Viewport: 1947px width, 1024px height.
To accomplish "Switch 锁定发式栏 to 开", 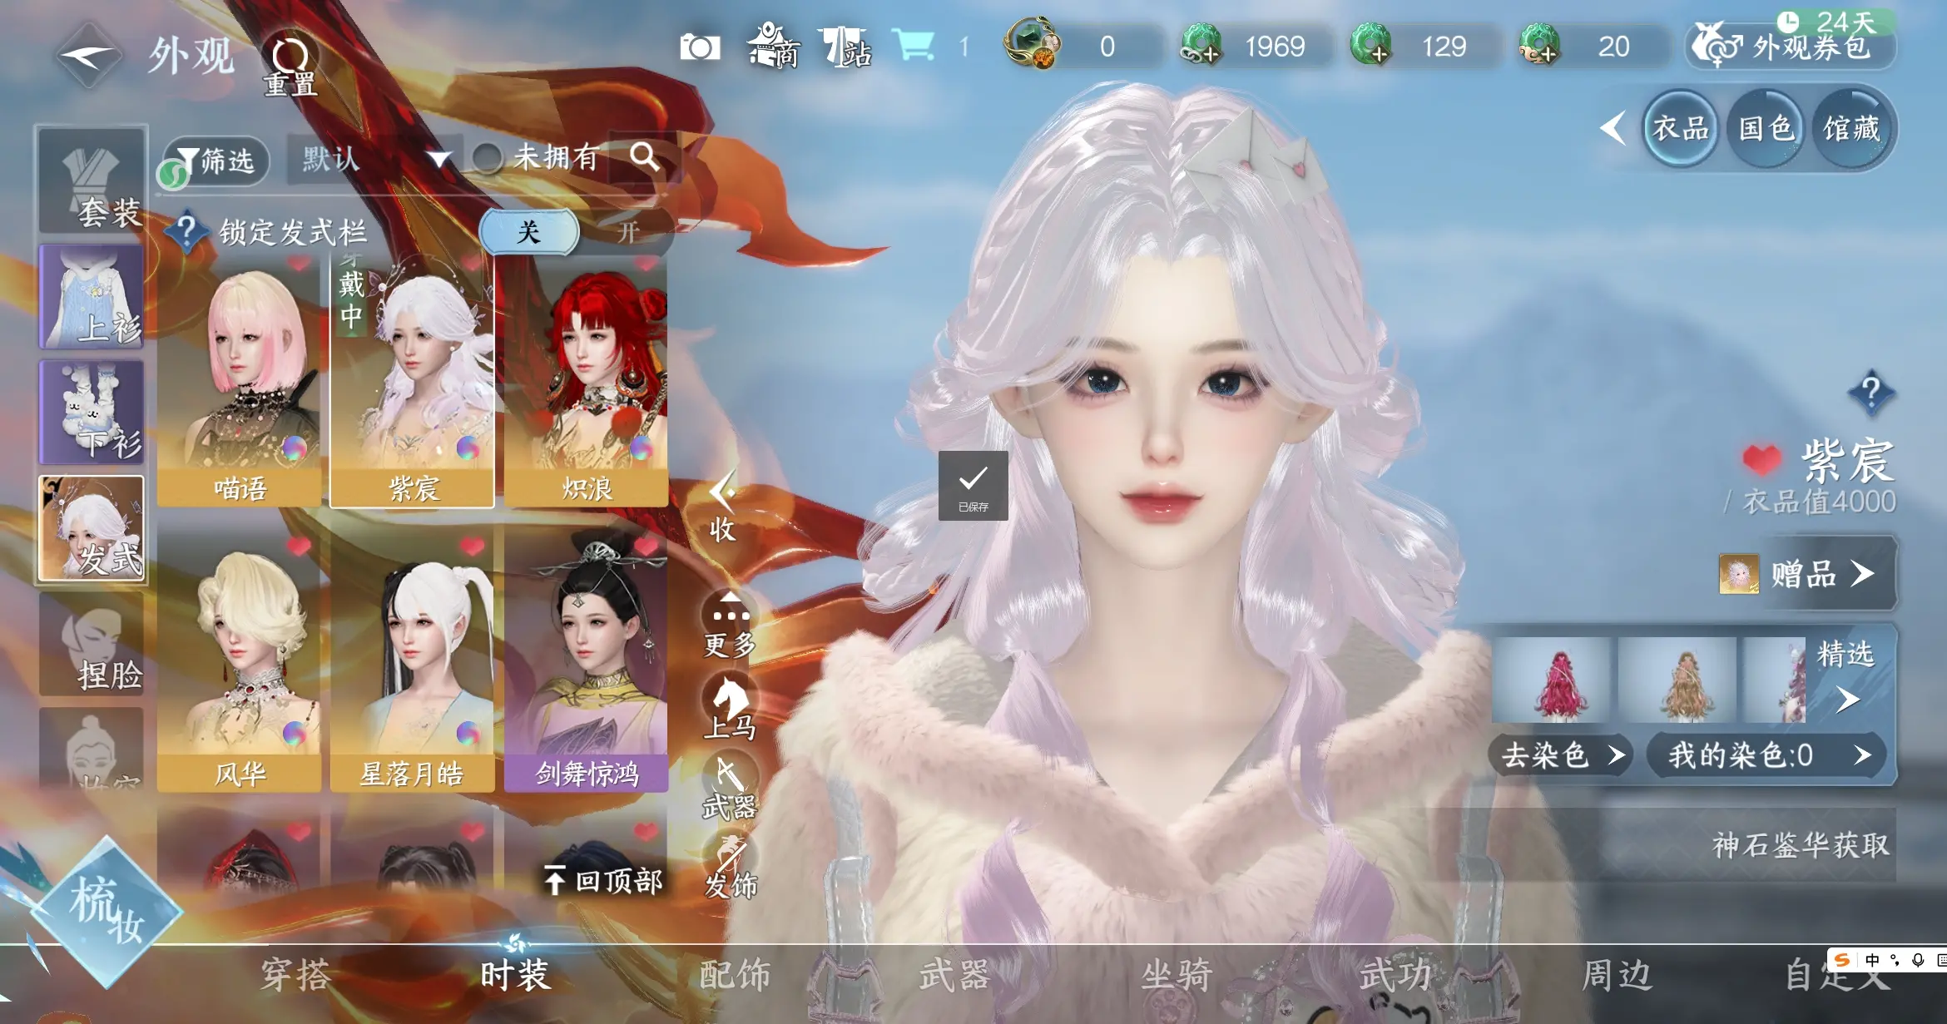I will click(x=628, y=232).
